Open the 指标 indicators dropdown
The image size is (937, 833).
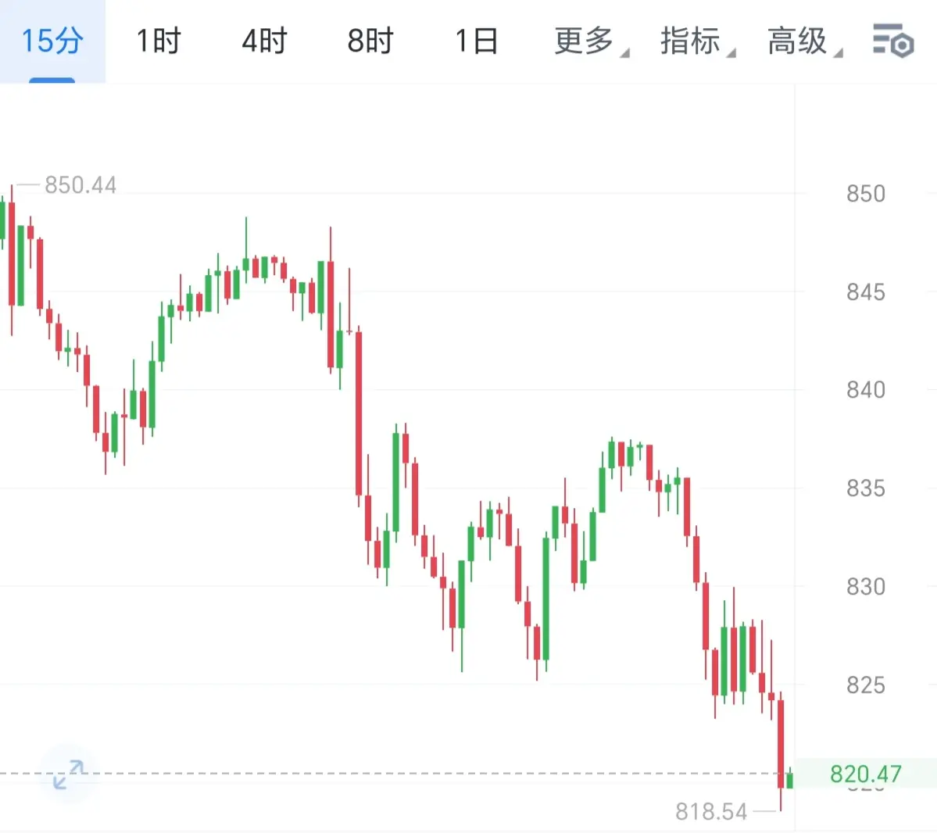point(697,41)
